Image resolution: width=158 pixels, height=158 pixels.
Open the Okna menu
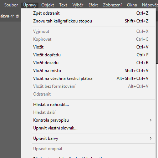(x=132, y=5)
